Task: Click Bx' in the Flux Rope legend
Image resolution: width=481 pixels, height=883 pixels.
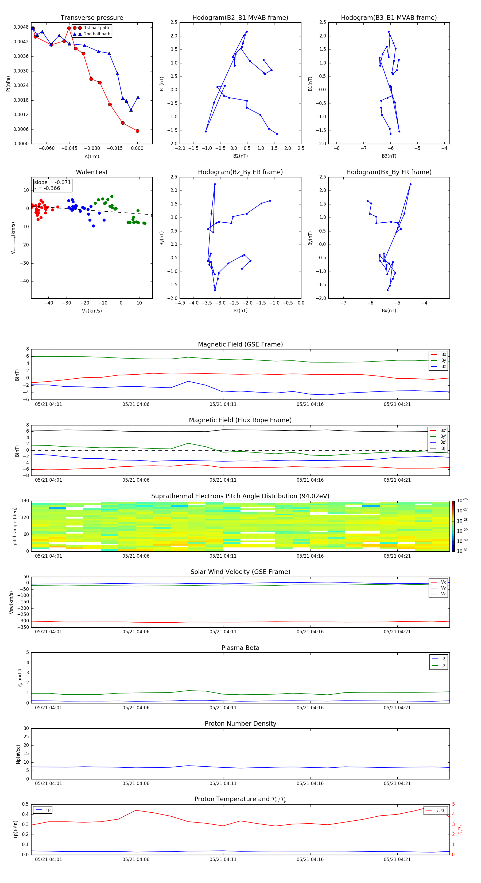Action: 438,431
